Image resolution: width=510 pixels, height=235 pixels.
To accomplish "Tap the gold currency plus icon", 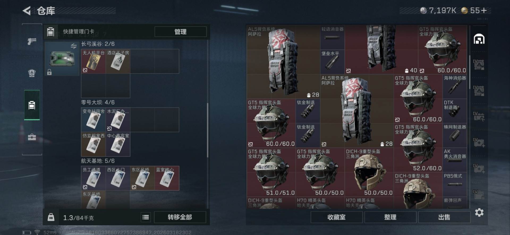I will (484, 10).
